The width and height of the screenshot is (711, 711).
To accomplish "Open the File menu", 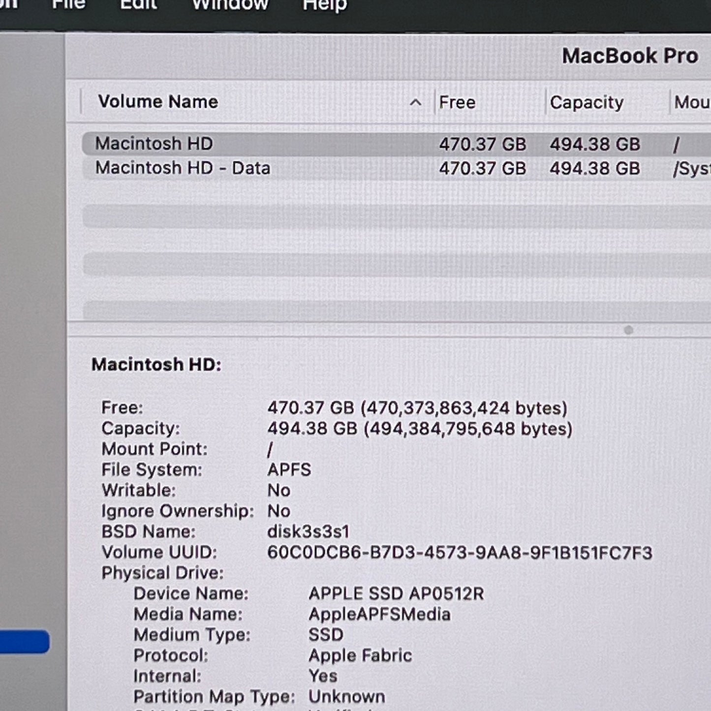I will click(68, 4).
